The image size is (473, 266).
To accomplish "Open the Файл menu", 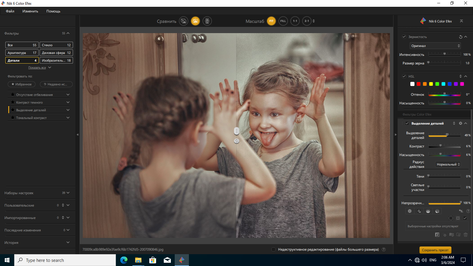I will pyautogui.click(x=10, y=11).
